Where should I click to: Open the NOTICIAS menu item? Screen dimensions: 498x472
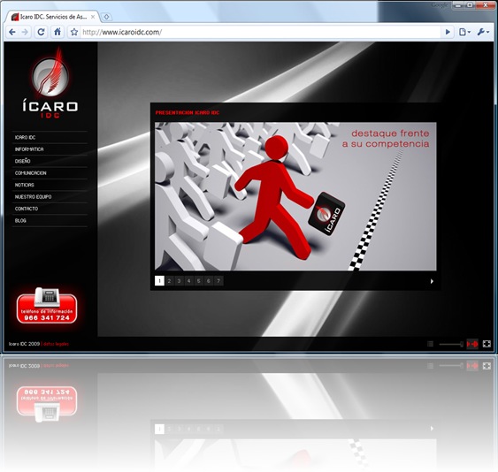tap(24, 185)
